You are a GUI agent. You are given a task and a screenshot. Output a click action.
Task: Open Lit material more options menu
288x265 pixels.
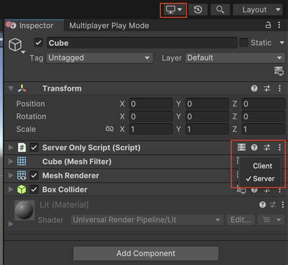tap(283, 205)
